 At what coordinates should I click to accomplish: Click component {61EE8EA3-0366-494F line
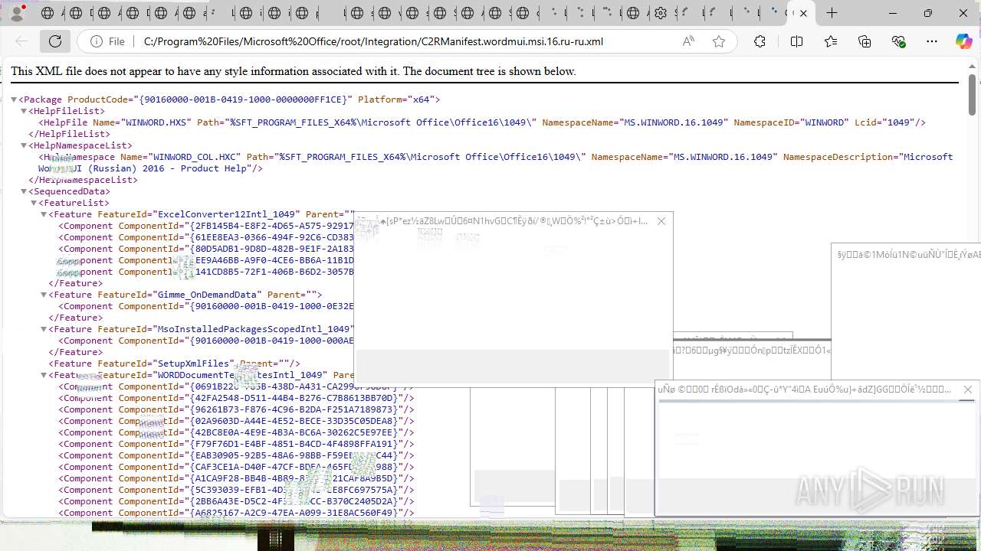(x=206, y=237)
